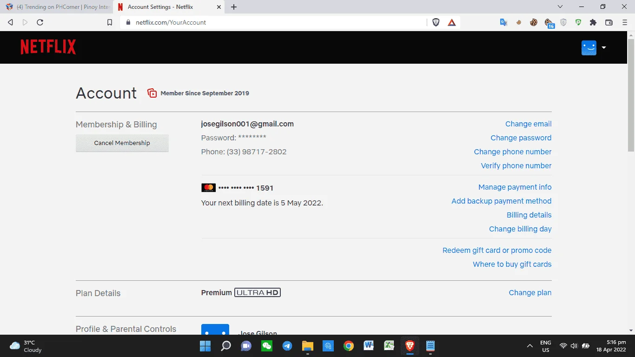Open the Windows Start menu
This screenshot has width=635, height=357.
click(205, 346)
